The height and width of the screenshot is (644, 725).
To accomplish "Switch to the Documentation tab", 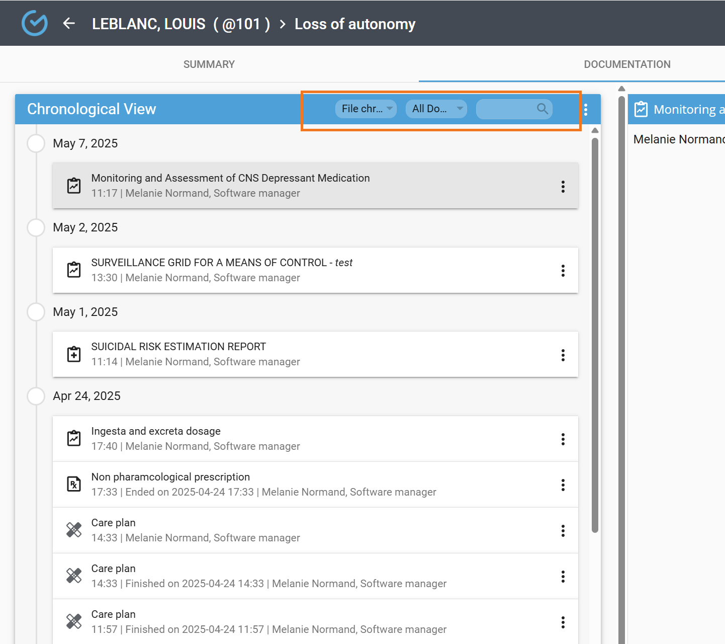I will point(626,64).
